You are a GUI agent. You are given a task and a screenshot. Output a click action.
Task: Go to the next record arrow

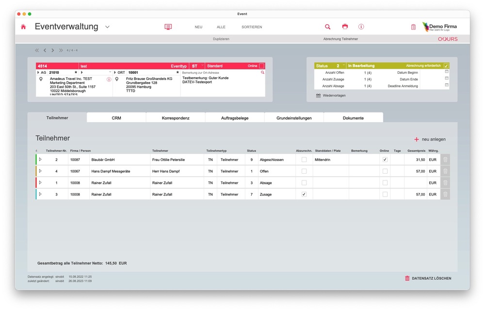tap(52, 50)
